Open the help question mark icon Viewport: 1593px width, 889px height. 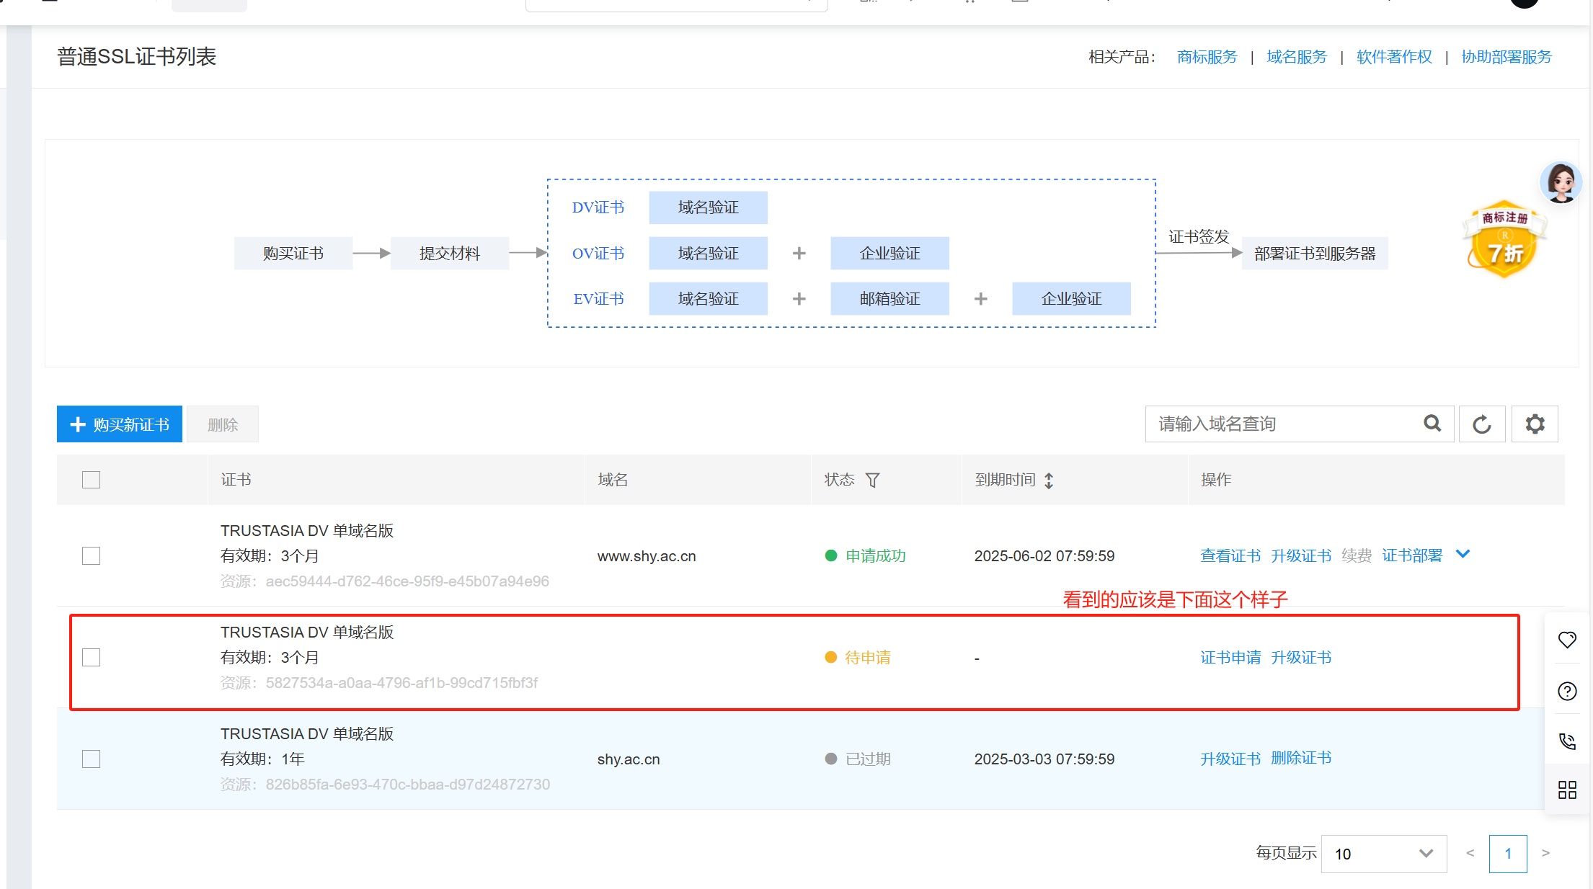[1567, 691]
